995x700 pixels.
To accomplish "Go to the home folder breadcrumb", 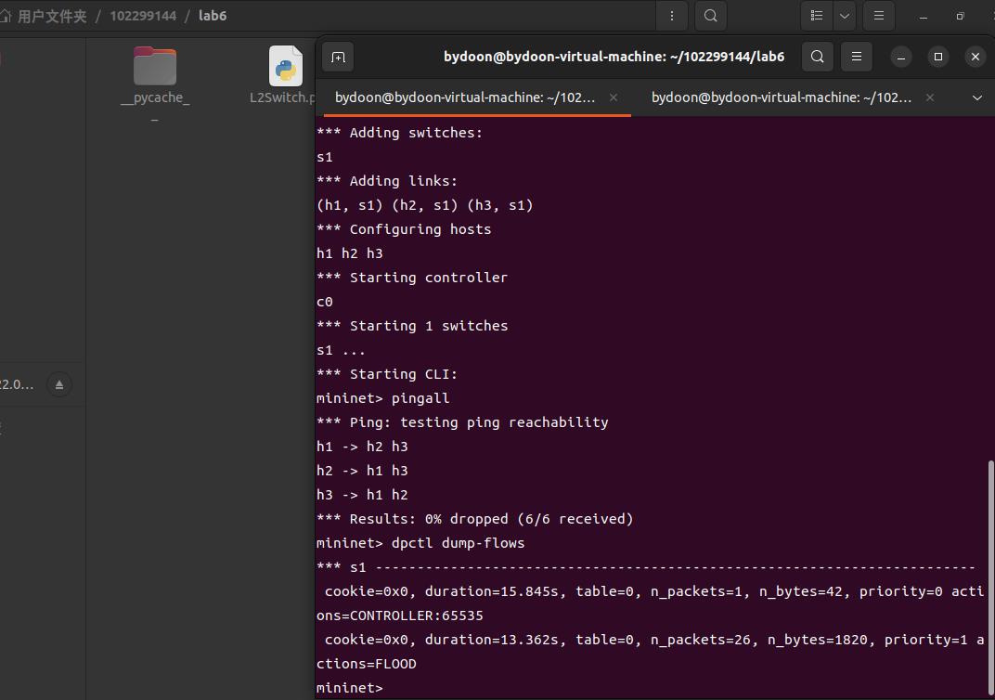I will (x=44, y=16).
